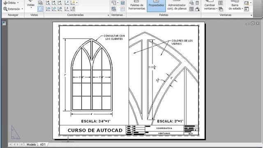Open Administrador conj. de planos
The height and width of the screenshot is (148, 263).
pyautogui.click(x=177, y=6)
